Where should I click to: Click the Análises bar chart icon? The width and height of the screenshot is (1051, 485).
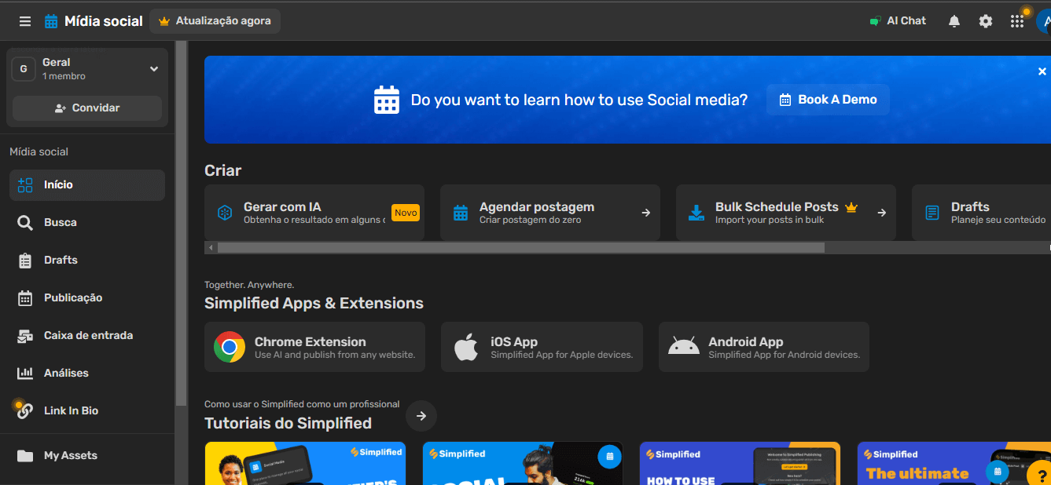tap(25, 374)
